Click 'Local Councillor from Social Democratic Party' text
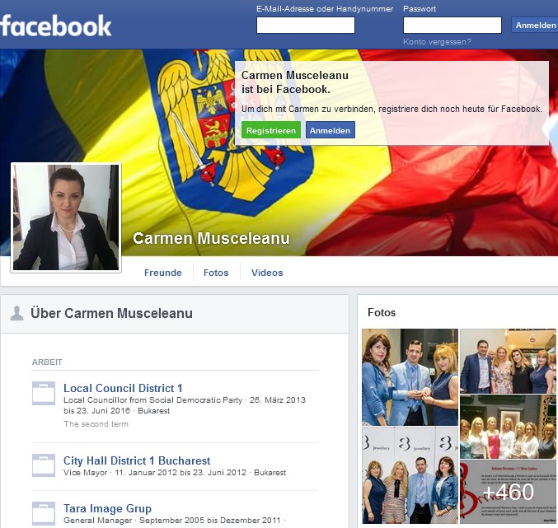This screenshot has width=558, height=528. pos(152,400)
